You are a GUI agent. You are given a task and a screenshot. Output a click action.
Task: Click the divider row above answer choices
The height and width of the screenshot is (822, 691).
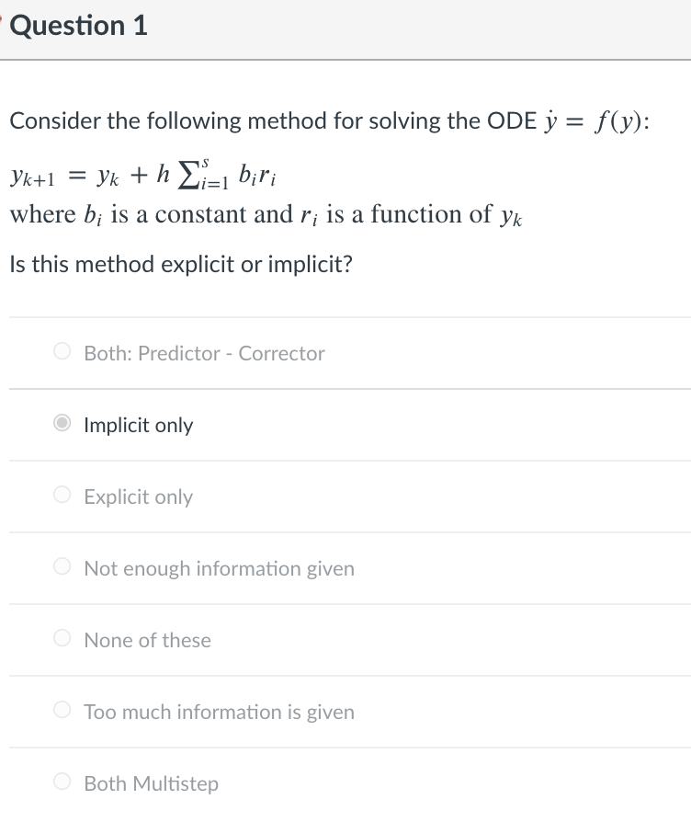coord(345,317)
